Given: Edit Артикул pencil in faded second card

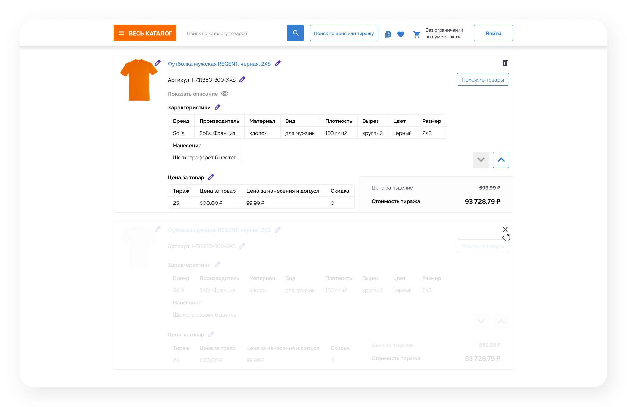Looking at the screenshot, I should tap(242, 246).
